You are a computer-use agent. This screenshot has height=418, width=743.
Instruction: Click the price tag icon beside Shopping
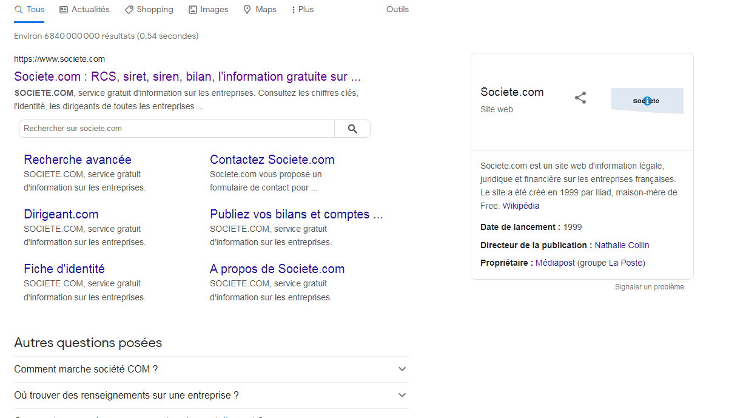(129, 10)
